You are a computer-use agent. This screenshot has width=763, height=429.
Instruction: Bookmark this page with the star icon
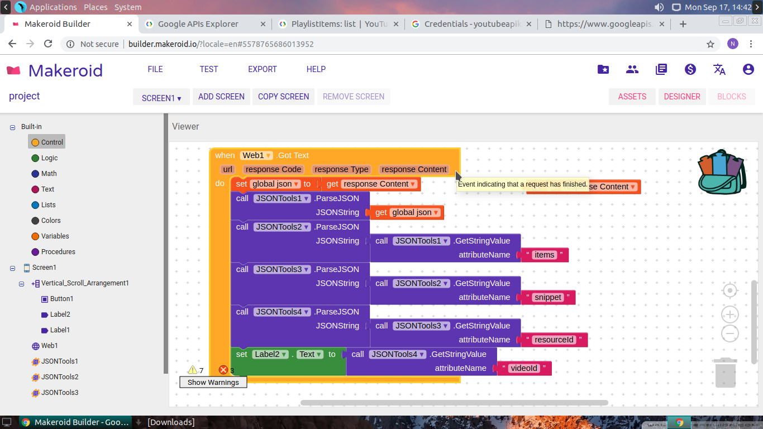tap(710, 44)
